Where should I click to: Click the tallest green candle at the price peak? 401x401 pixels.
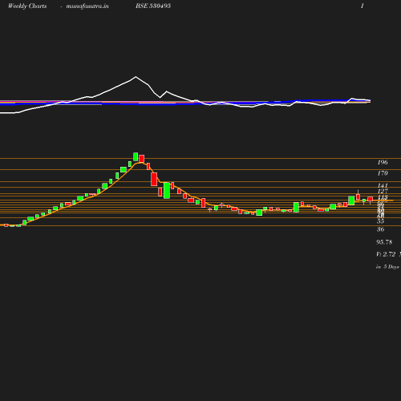(x=136, y=156)
